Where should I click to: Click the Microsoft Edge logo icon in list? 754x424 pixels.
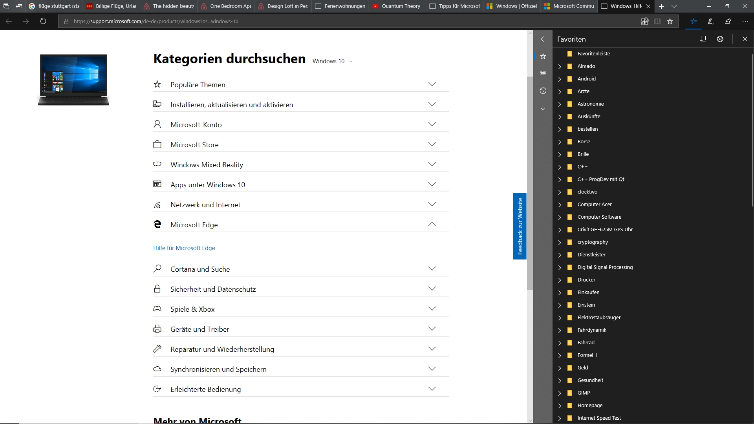pos(157,224)
